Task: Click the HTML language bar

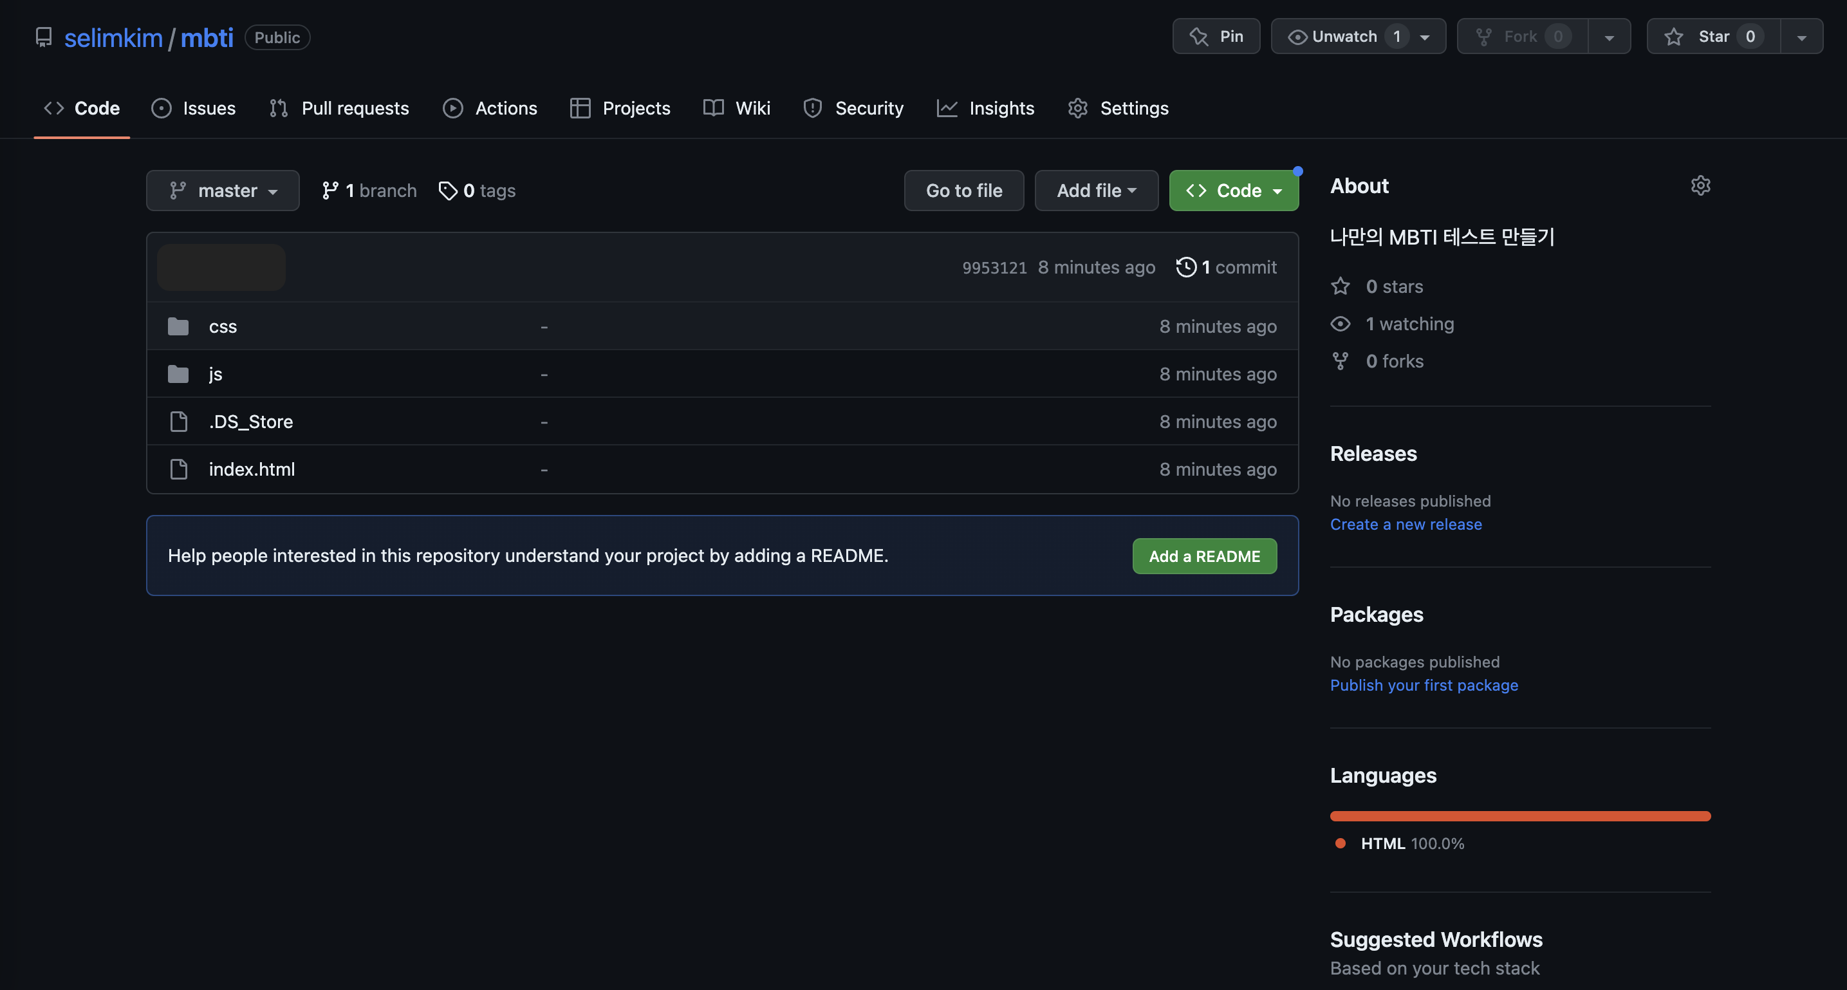Action: coord(1520,816)
